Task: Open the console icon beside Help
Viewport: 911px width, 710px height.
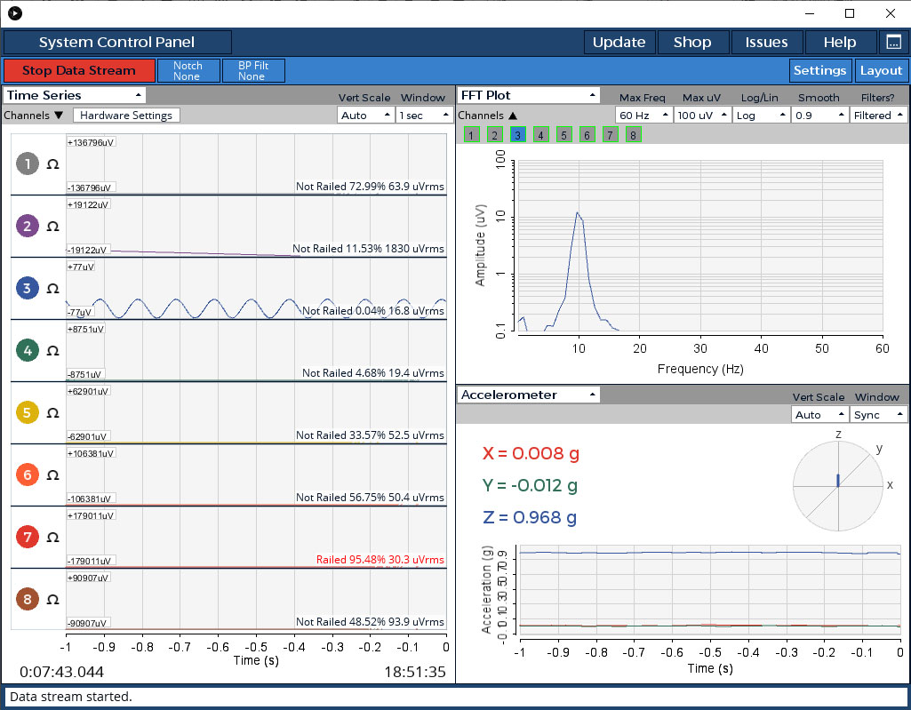Action: 892,43
